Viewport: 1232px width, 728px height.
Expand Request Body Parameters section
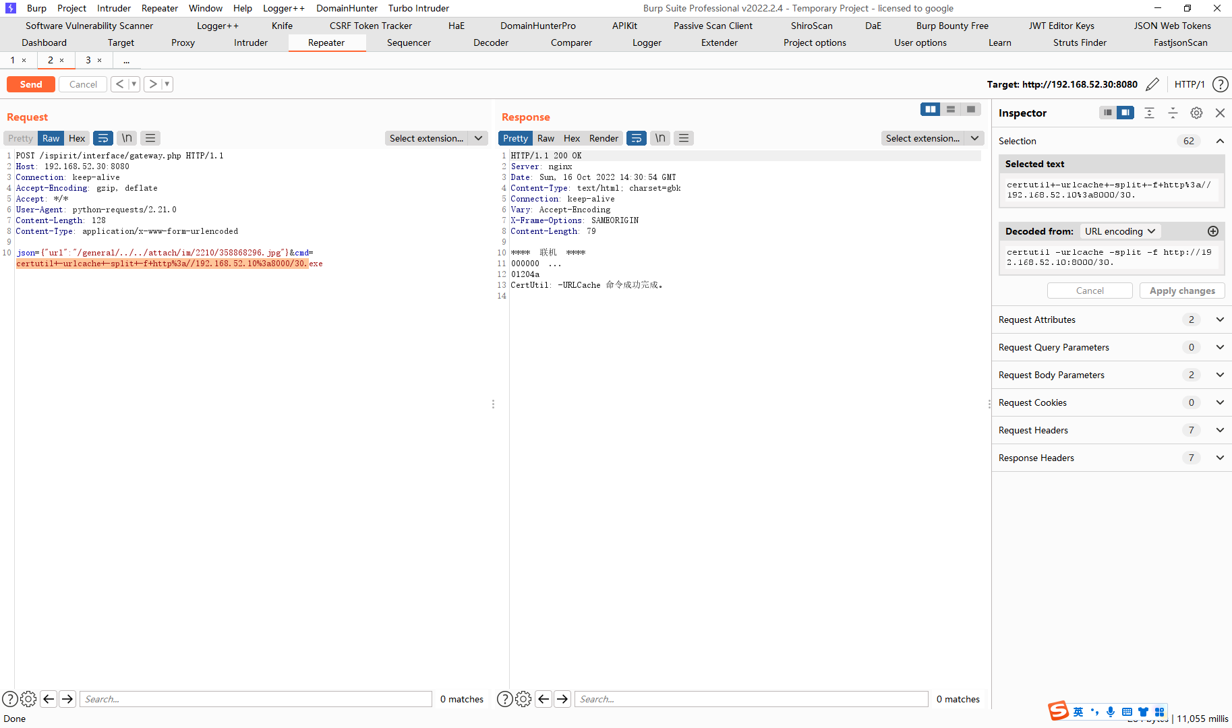click(1220, 375)
